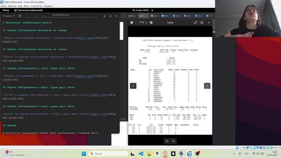Go to the previous image

click(x=133, y=86)
